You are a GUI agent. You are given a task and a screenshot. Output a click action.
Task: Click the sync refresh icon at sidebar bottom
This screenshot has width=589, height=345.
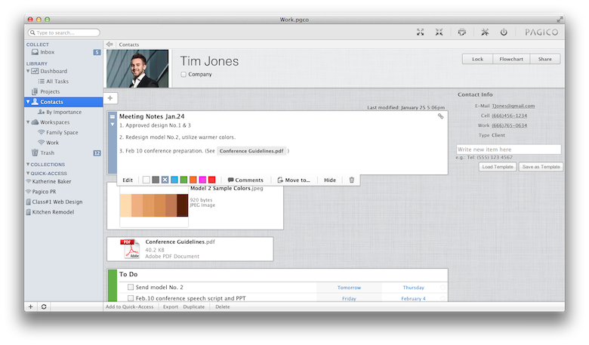[44, 306]
